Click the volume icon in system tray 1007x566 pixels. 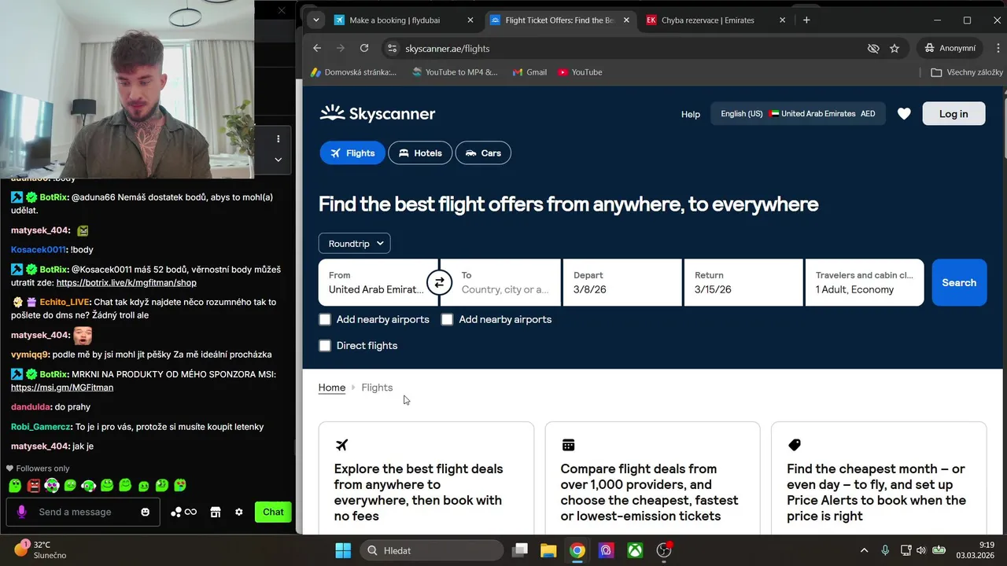[921, 550]
